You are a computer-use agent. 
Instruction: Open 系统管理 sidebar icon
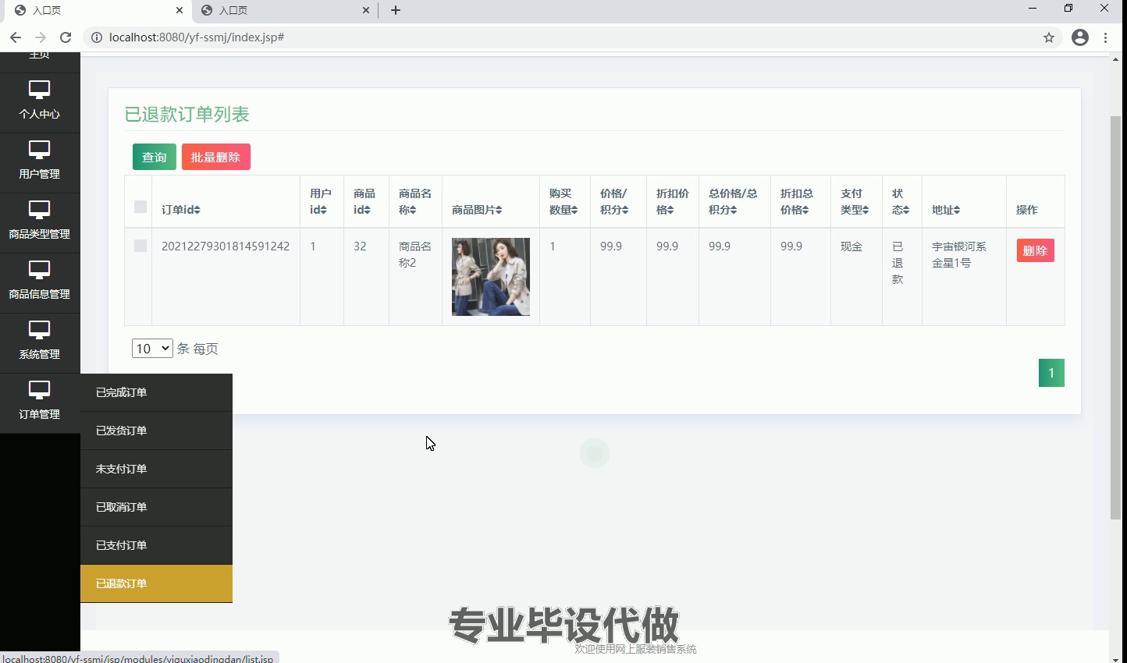pyautogui.click(x=39, y=330)
